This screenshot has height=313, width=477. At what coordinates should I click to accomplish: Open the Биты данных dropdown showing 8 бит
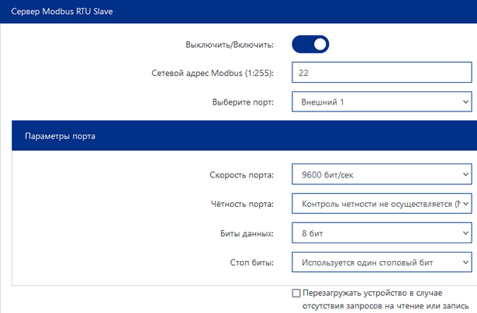(382, 233)
